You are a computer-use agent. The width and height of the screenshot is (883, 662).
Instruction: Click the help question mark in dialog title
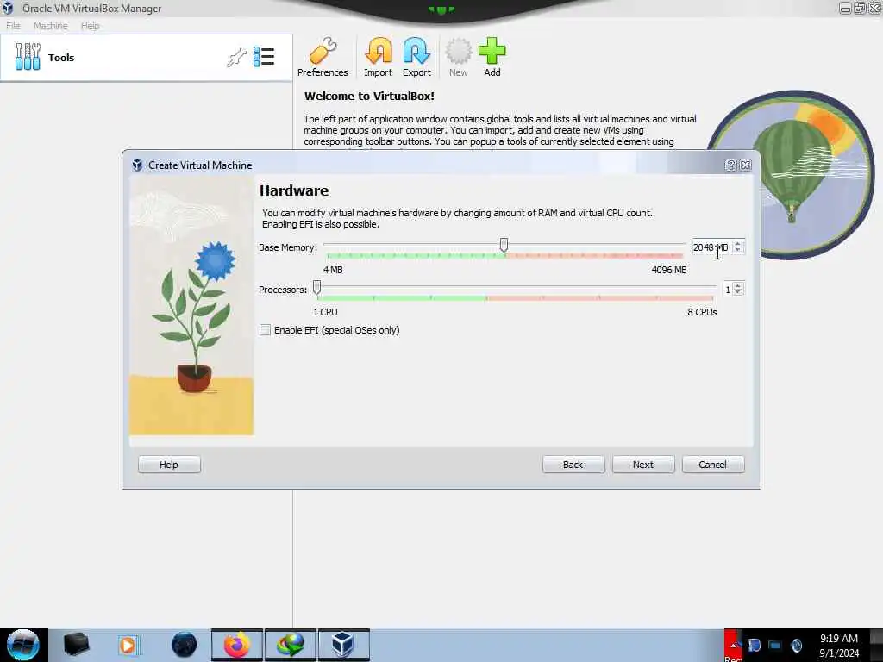(731, 165)
